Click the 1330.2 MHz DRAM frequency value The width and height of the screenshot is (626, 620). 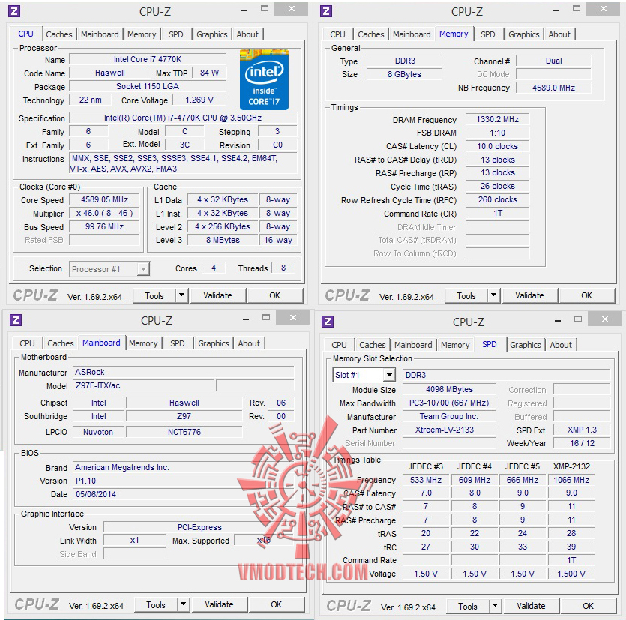click(x=498, y=119)
